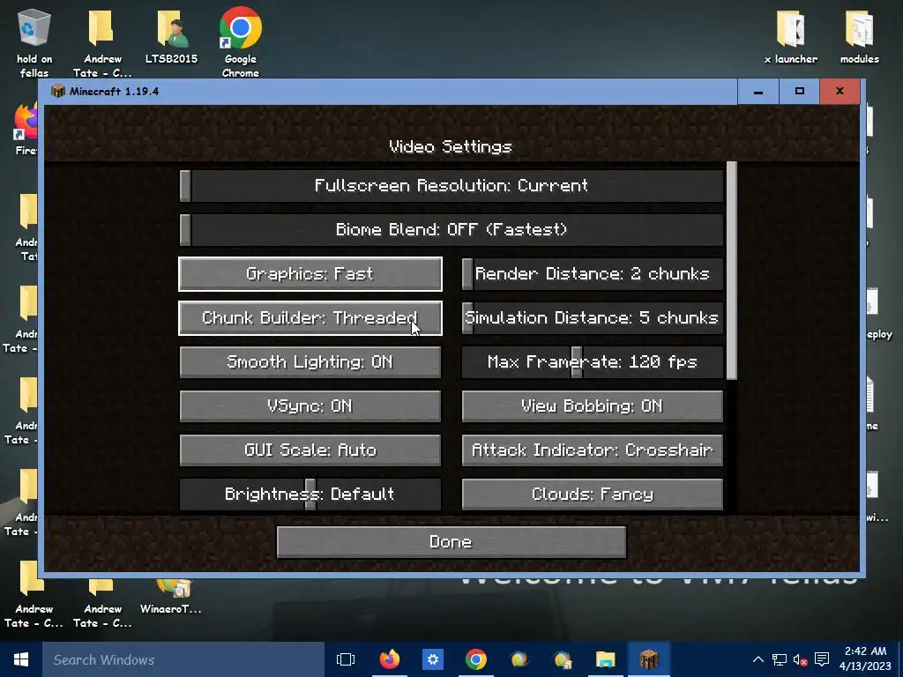This screenshot has width=903, height=677.
Task: Click the Brightness: Default slider
Action: (310, 495)
